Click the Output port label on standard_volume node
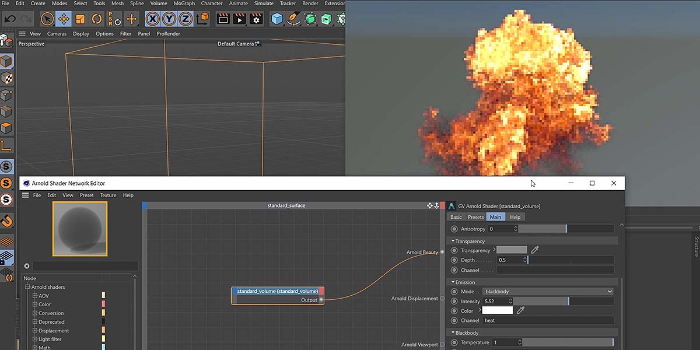 tap(309, 300)
